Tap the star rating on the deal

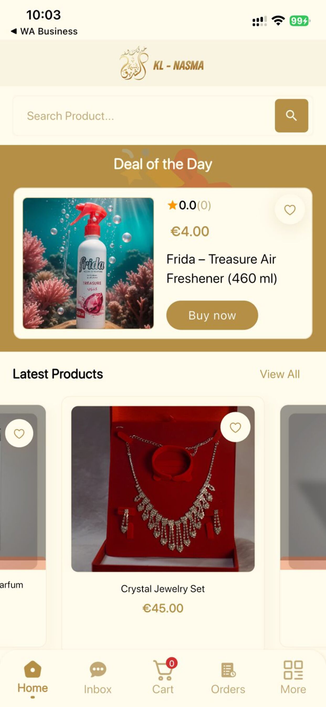coord(189,205)
